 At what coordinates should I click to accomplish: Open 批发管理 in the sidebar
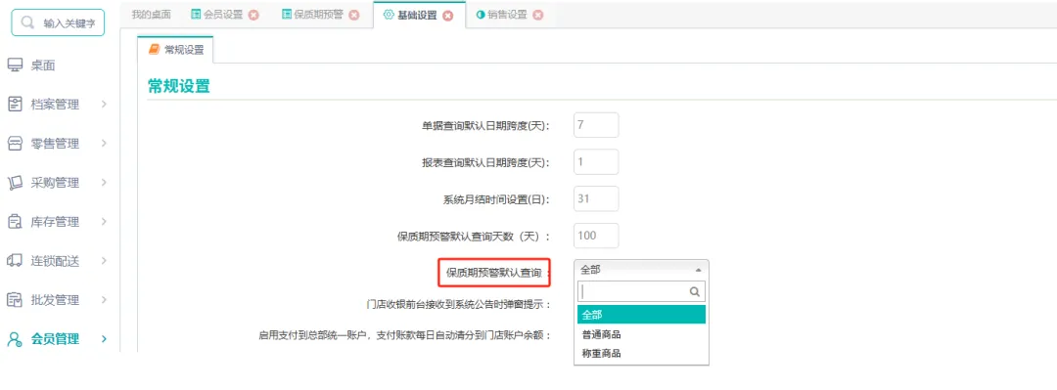55,300
